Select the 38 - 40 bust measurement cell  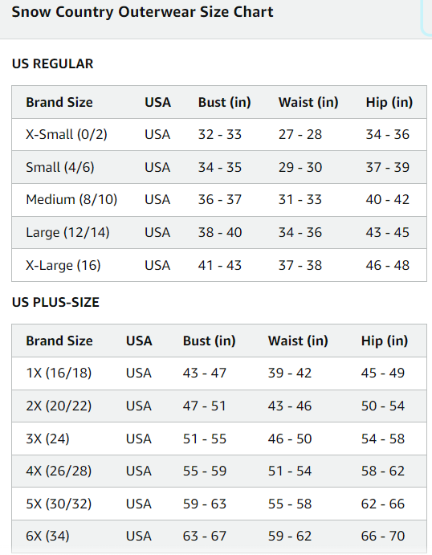(220, 233)
